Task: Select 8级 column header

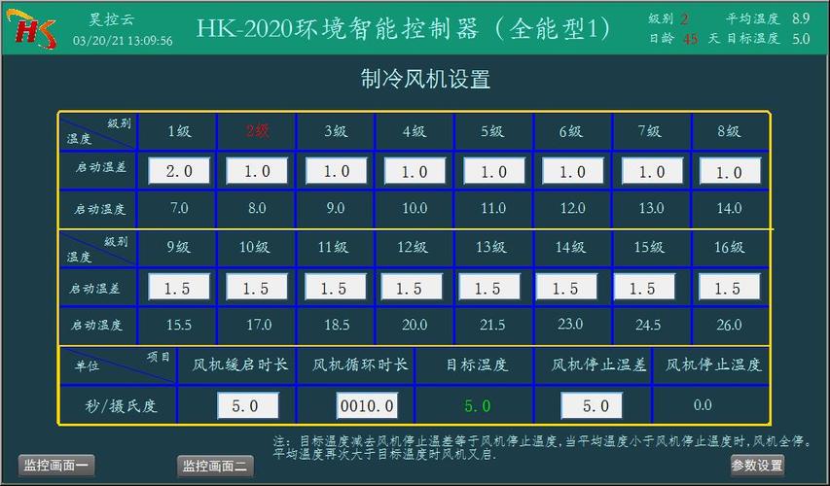Action: [729, 131]
